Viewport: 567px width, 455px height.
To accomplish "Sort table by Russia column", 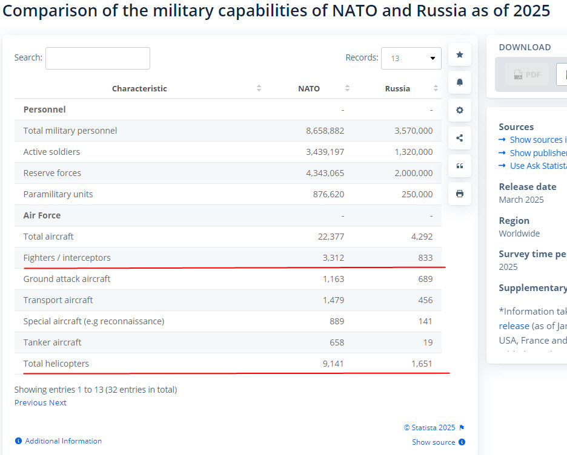I will coord(397,88).
